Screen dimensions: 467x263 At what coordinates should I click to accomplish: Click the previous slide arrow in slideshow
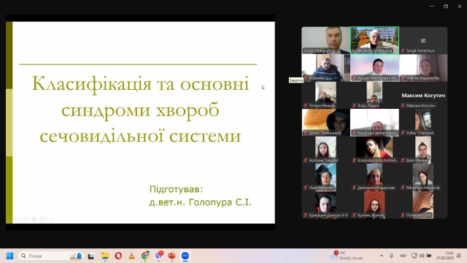[x=9, y=220]
